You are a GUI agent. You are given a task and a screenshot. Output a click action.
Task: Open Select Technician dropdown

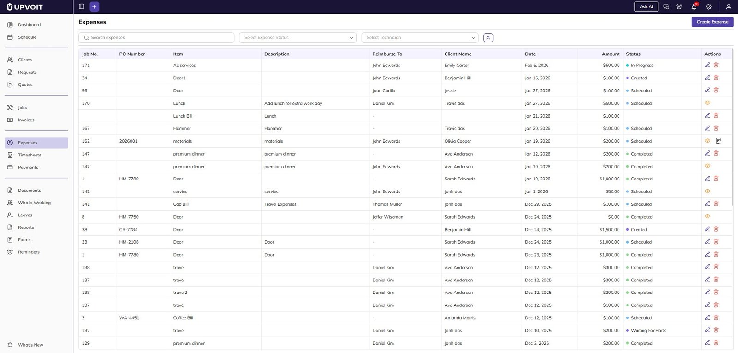pyautogui.click(x=420, y=37)
